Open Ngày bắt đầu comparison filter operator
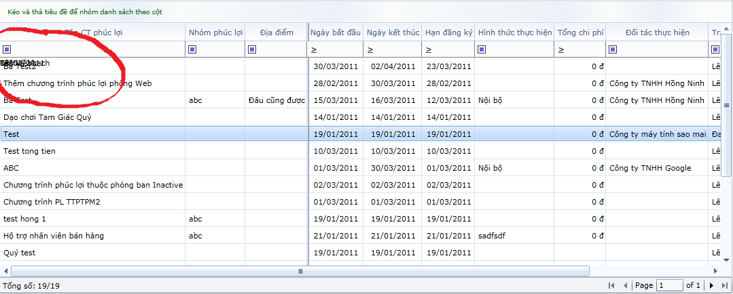 pyautogui.click(x=315, y=49)
